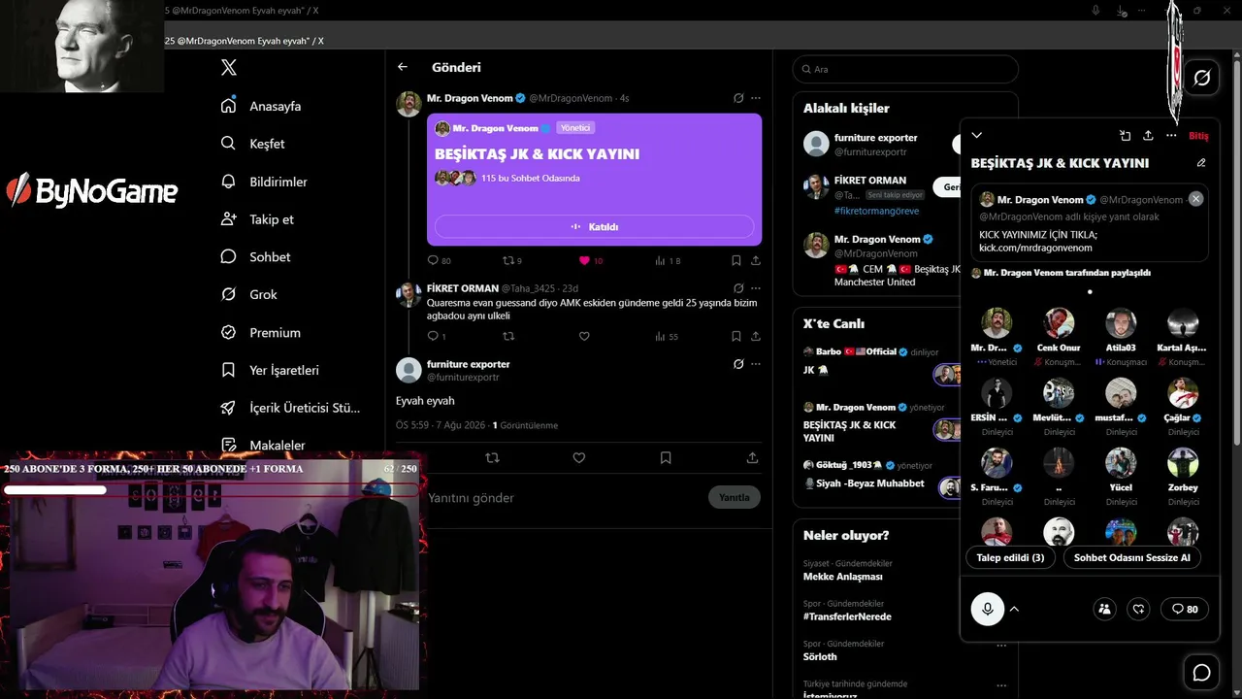
Task: Share the Space using the upload icon
Action: [1148, 136]
